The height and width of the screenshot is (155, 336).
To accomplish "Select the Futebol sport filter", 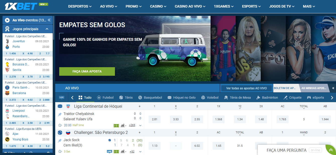I will (105, 98).
